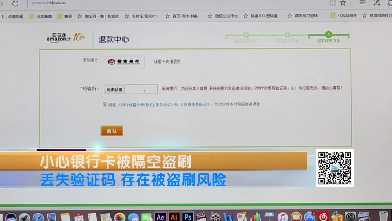The image size is (392, 221).
Task: Launch Adobe Illustrator from the dock
Action: (174, 217)
